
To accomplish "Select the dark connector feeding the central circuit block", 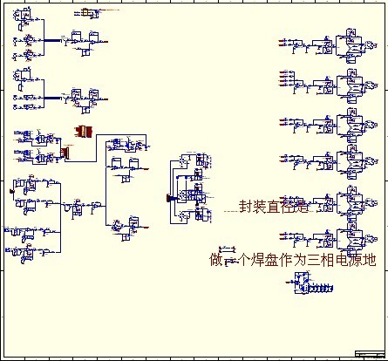I will point(170,198).
